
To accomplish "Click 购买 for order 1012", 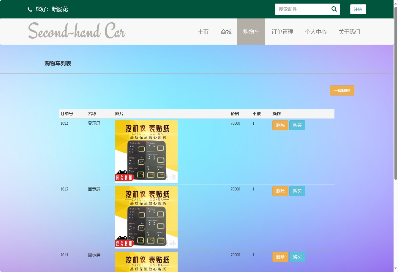I will (297, 125).
